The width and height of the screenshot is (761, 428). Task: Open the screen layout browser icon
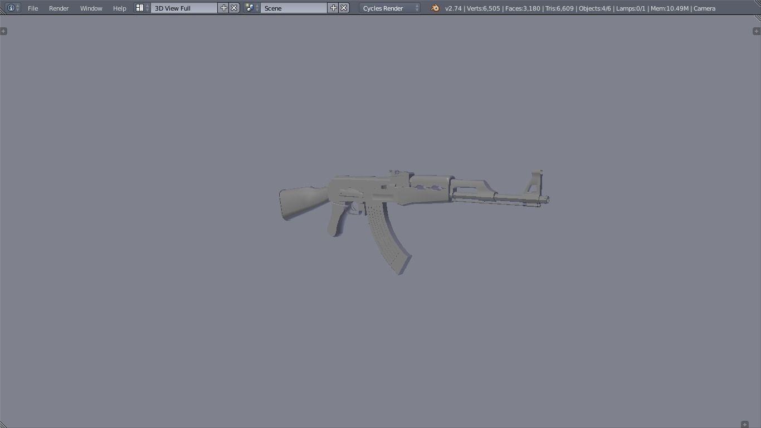tap(139, 8)
